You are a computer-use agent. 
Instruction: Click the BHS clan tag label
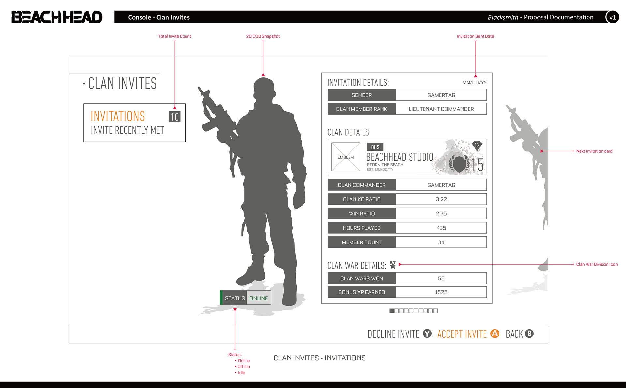(x=375, y=147)
